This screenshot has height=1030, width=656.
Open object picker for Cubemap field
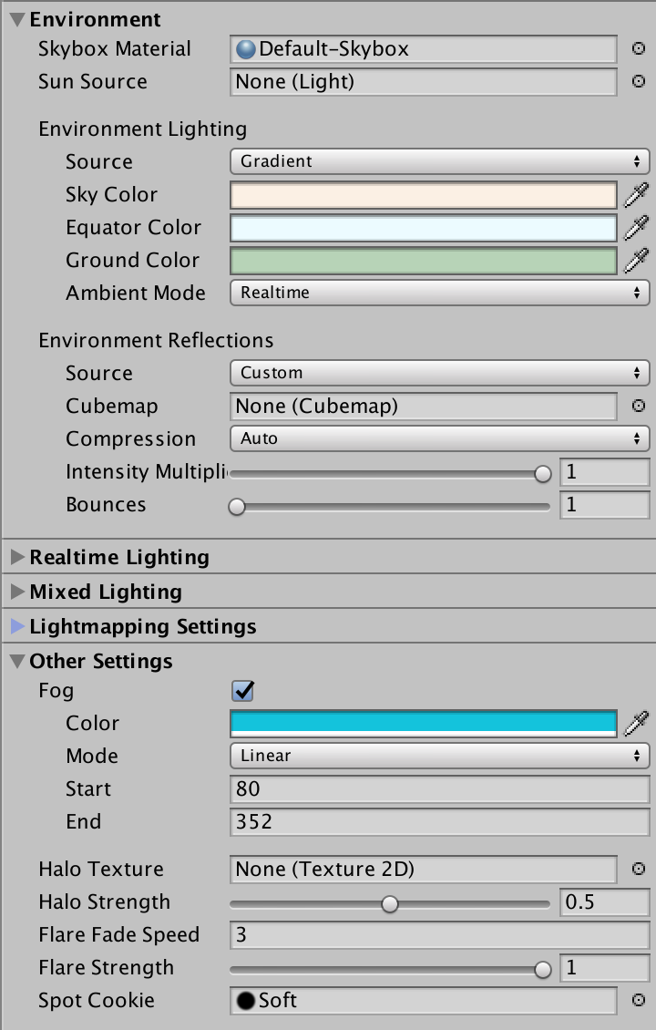[638, 406]
